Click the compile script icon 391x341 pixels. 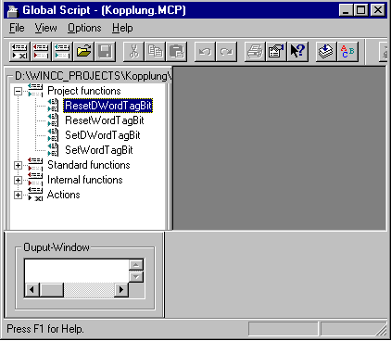tap(326, 51)
